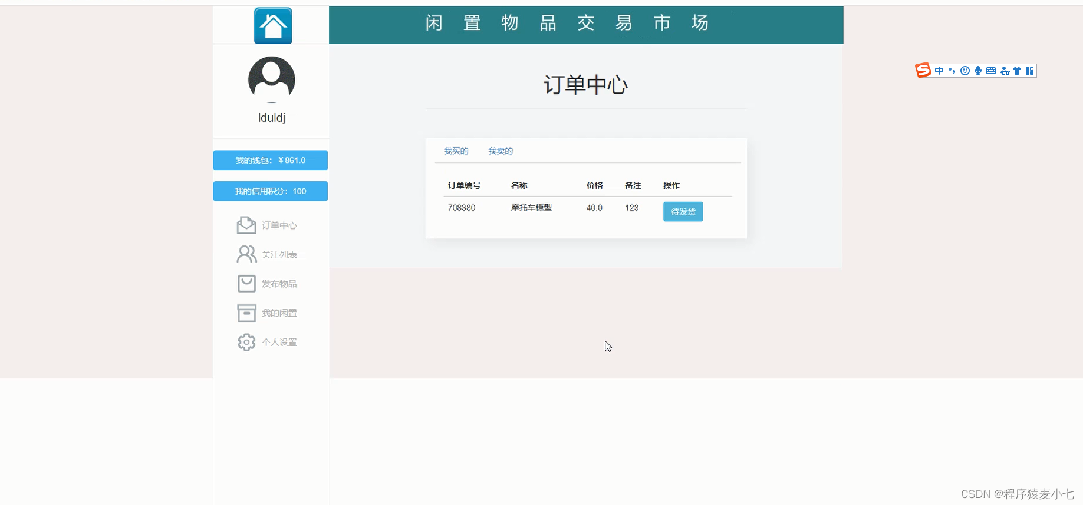Open the Sogou soft keyboard icon
Screen dimensions: 1083x505
991,71
